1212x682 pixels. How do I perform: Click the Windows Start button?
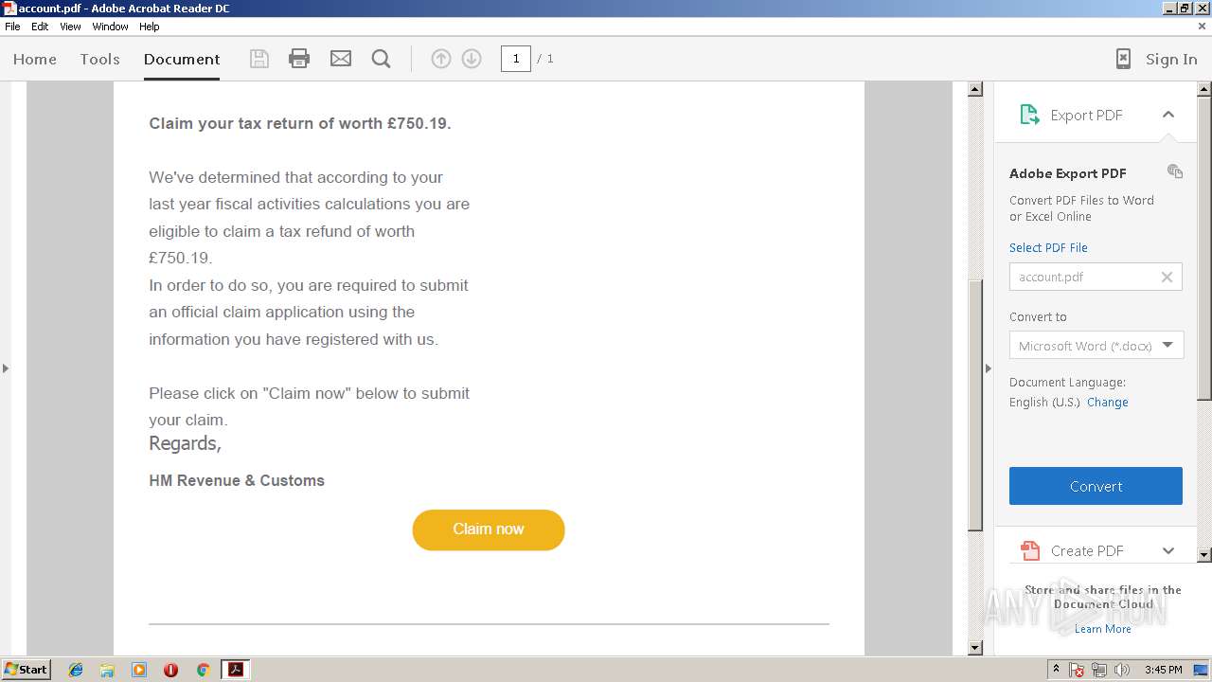(x=27, y=670)
